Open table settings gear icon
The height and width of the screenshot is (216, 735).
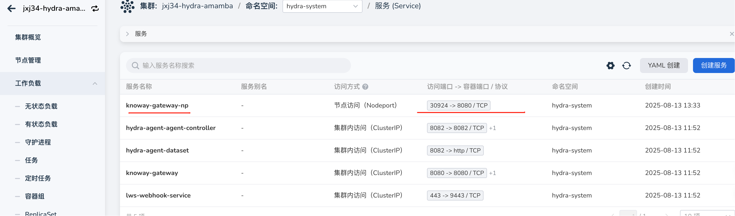point(610,66)
